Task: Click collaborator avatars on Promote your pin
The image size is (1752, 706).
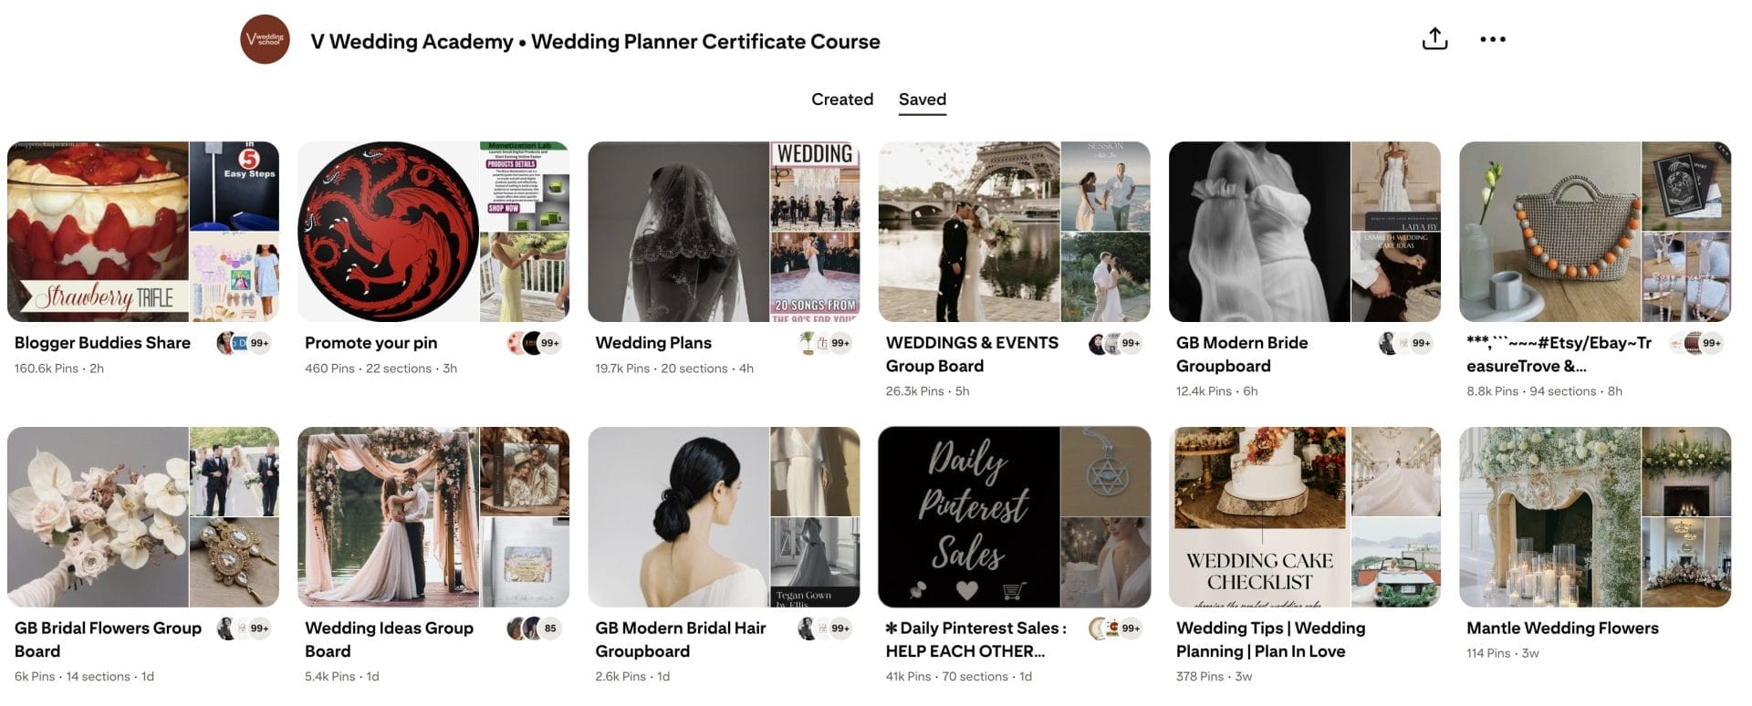Action: (x=535, y=344)
